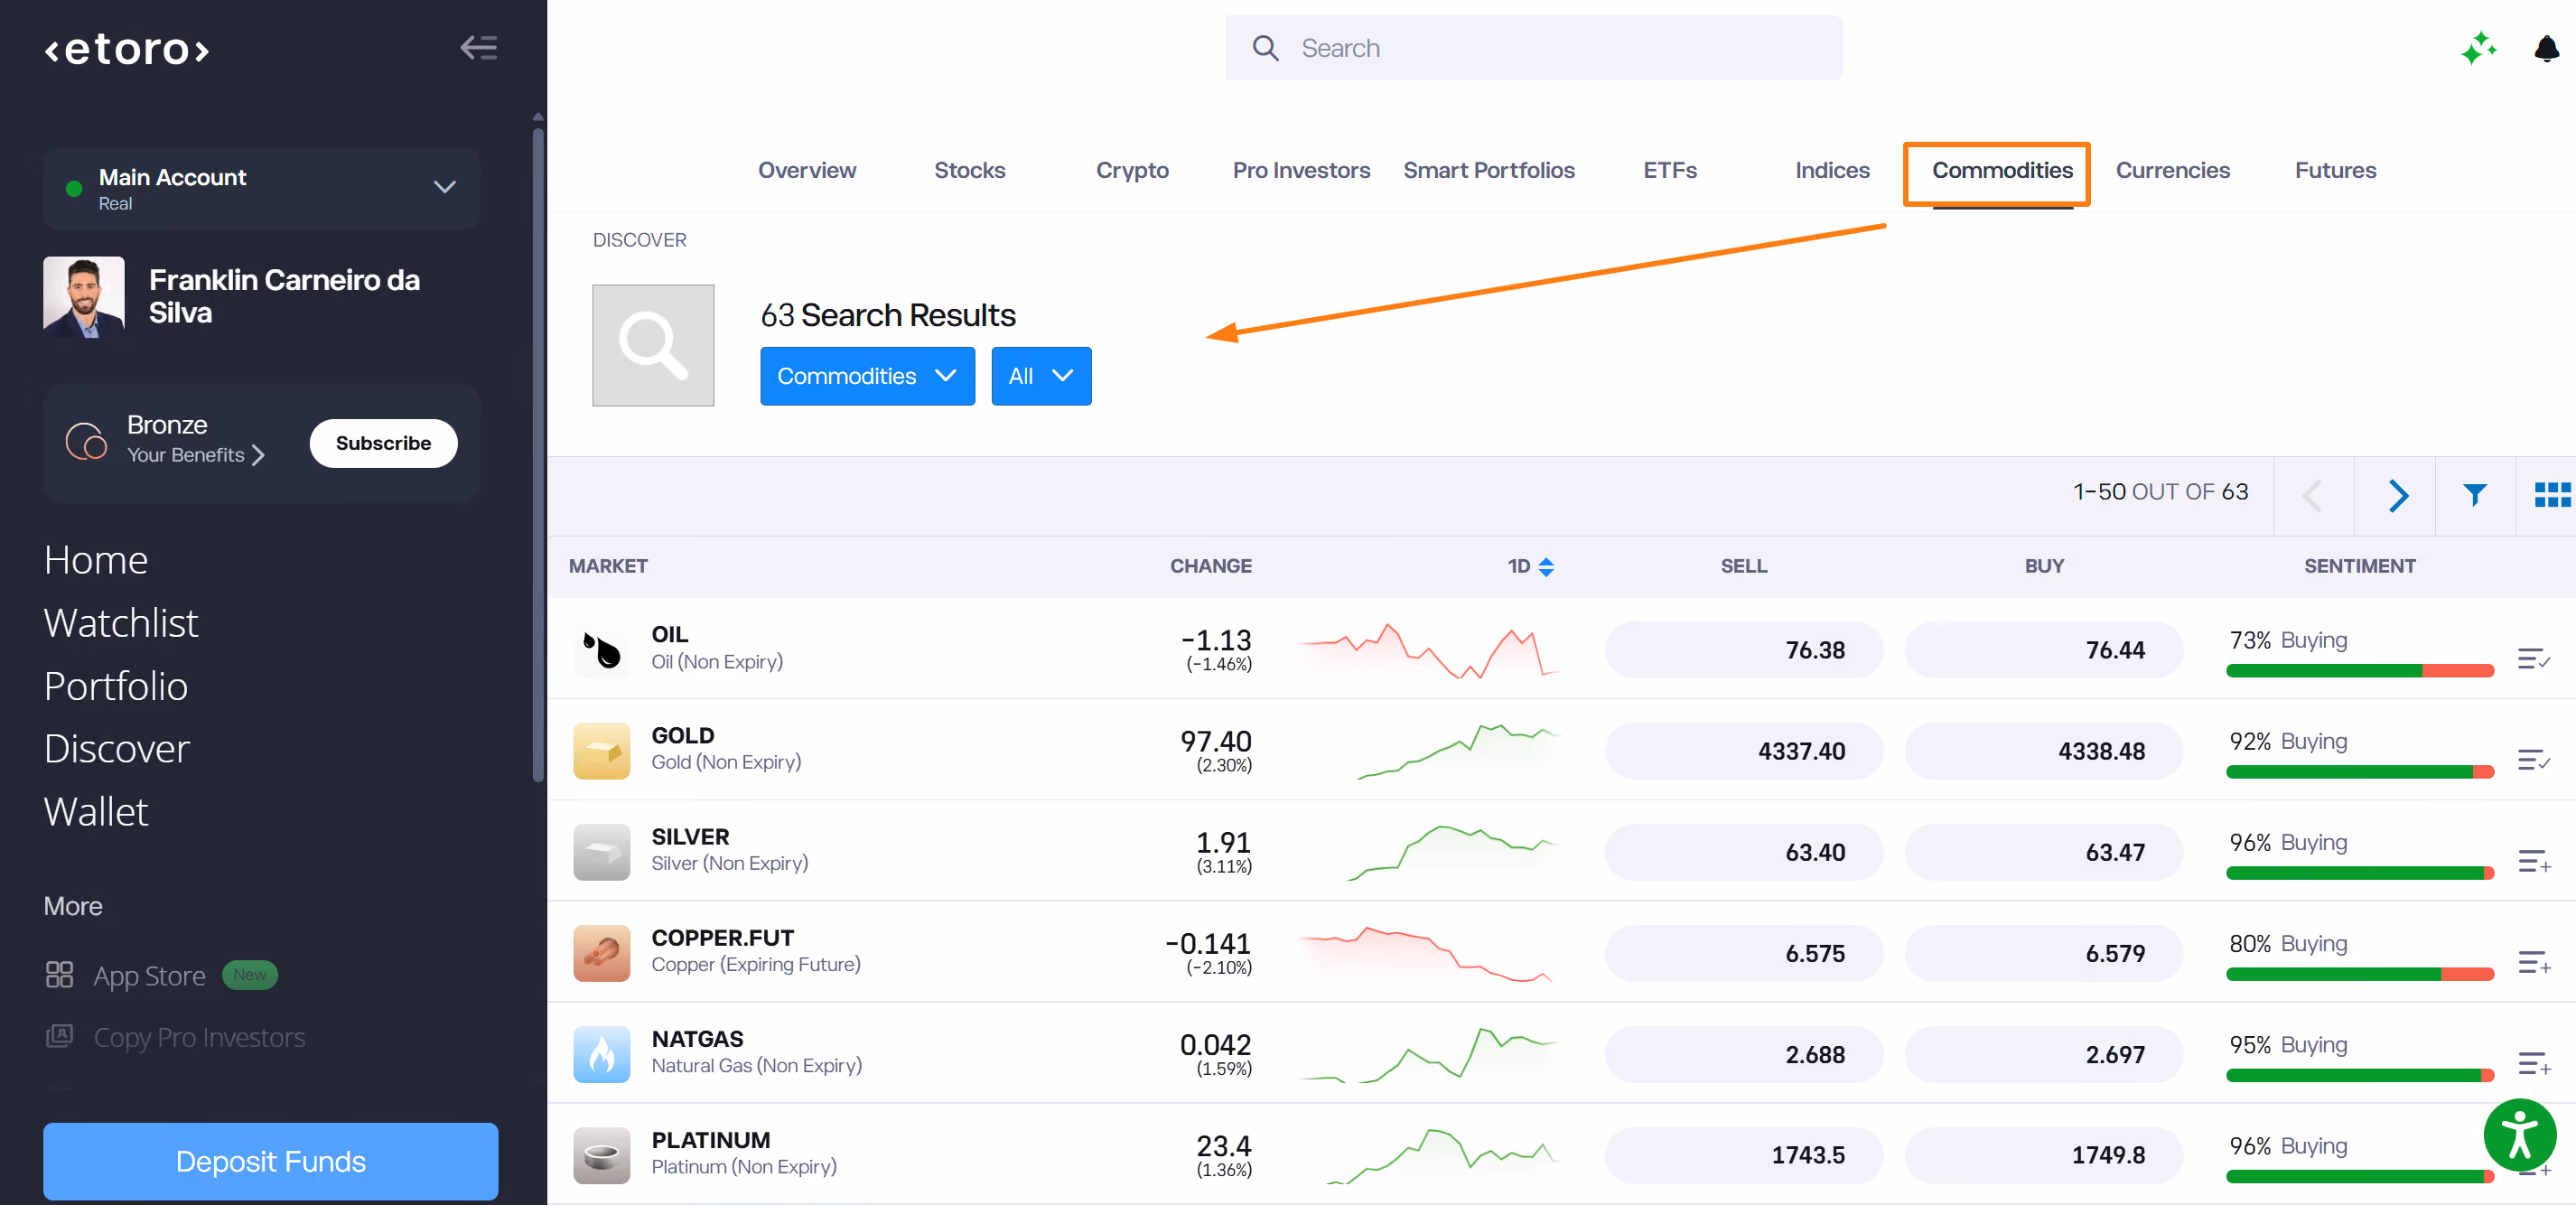The height and width of the screenshot is (1205, 2576).
Task: Sell SILVER at 63.40
Action: (x=1743, y=852)
